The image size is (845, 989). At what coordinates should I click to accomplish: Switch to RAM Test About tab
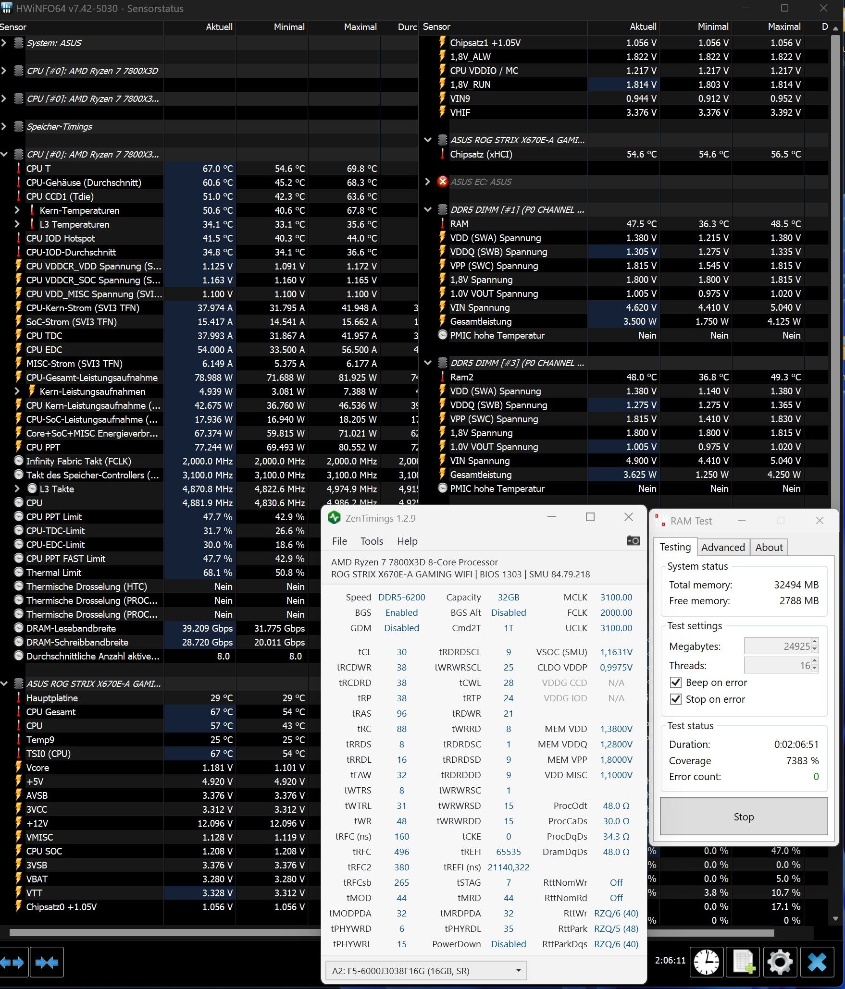point(769,547)
